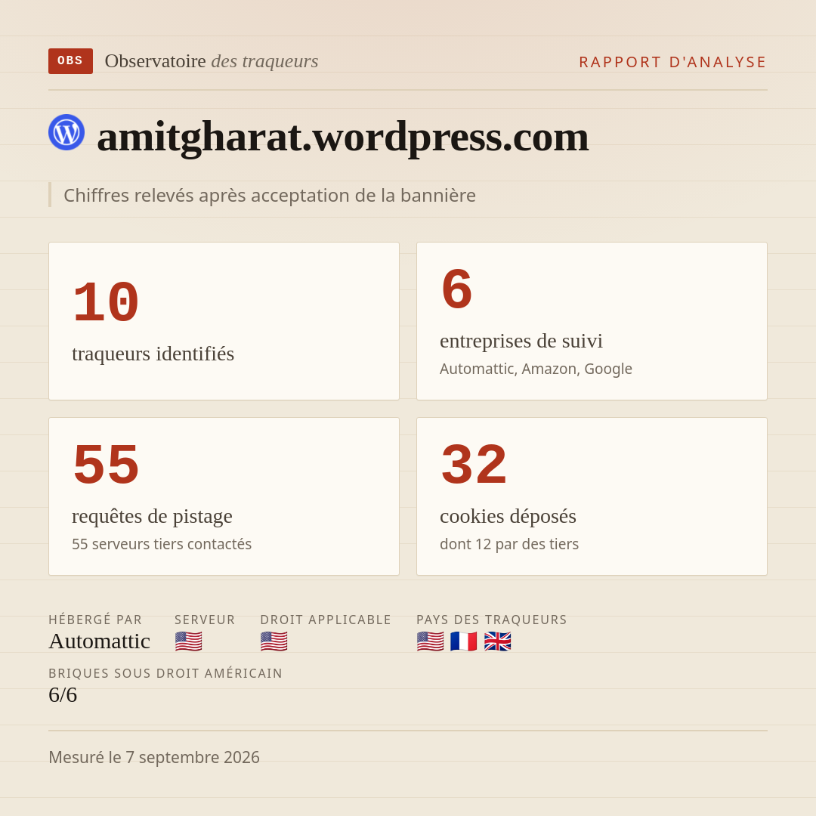
Task: Click the Serveur label
Action: (x=205, y=620)
